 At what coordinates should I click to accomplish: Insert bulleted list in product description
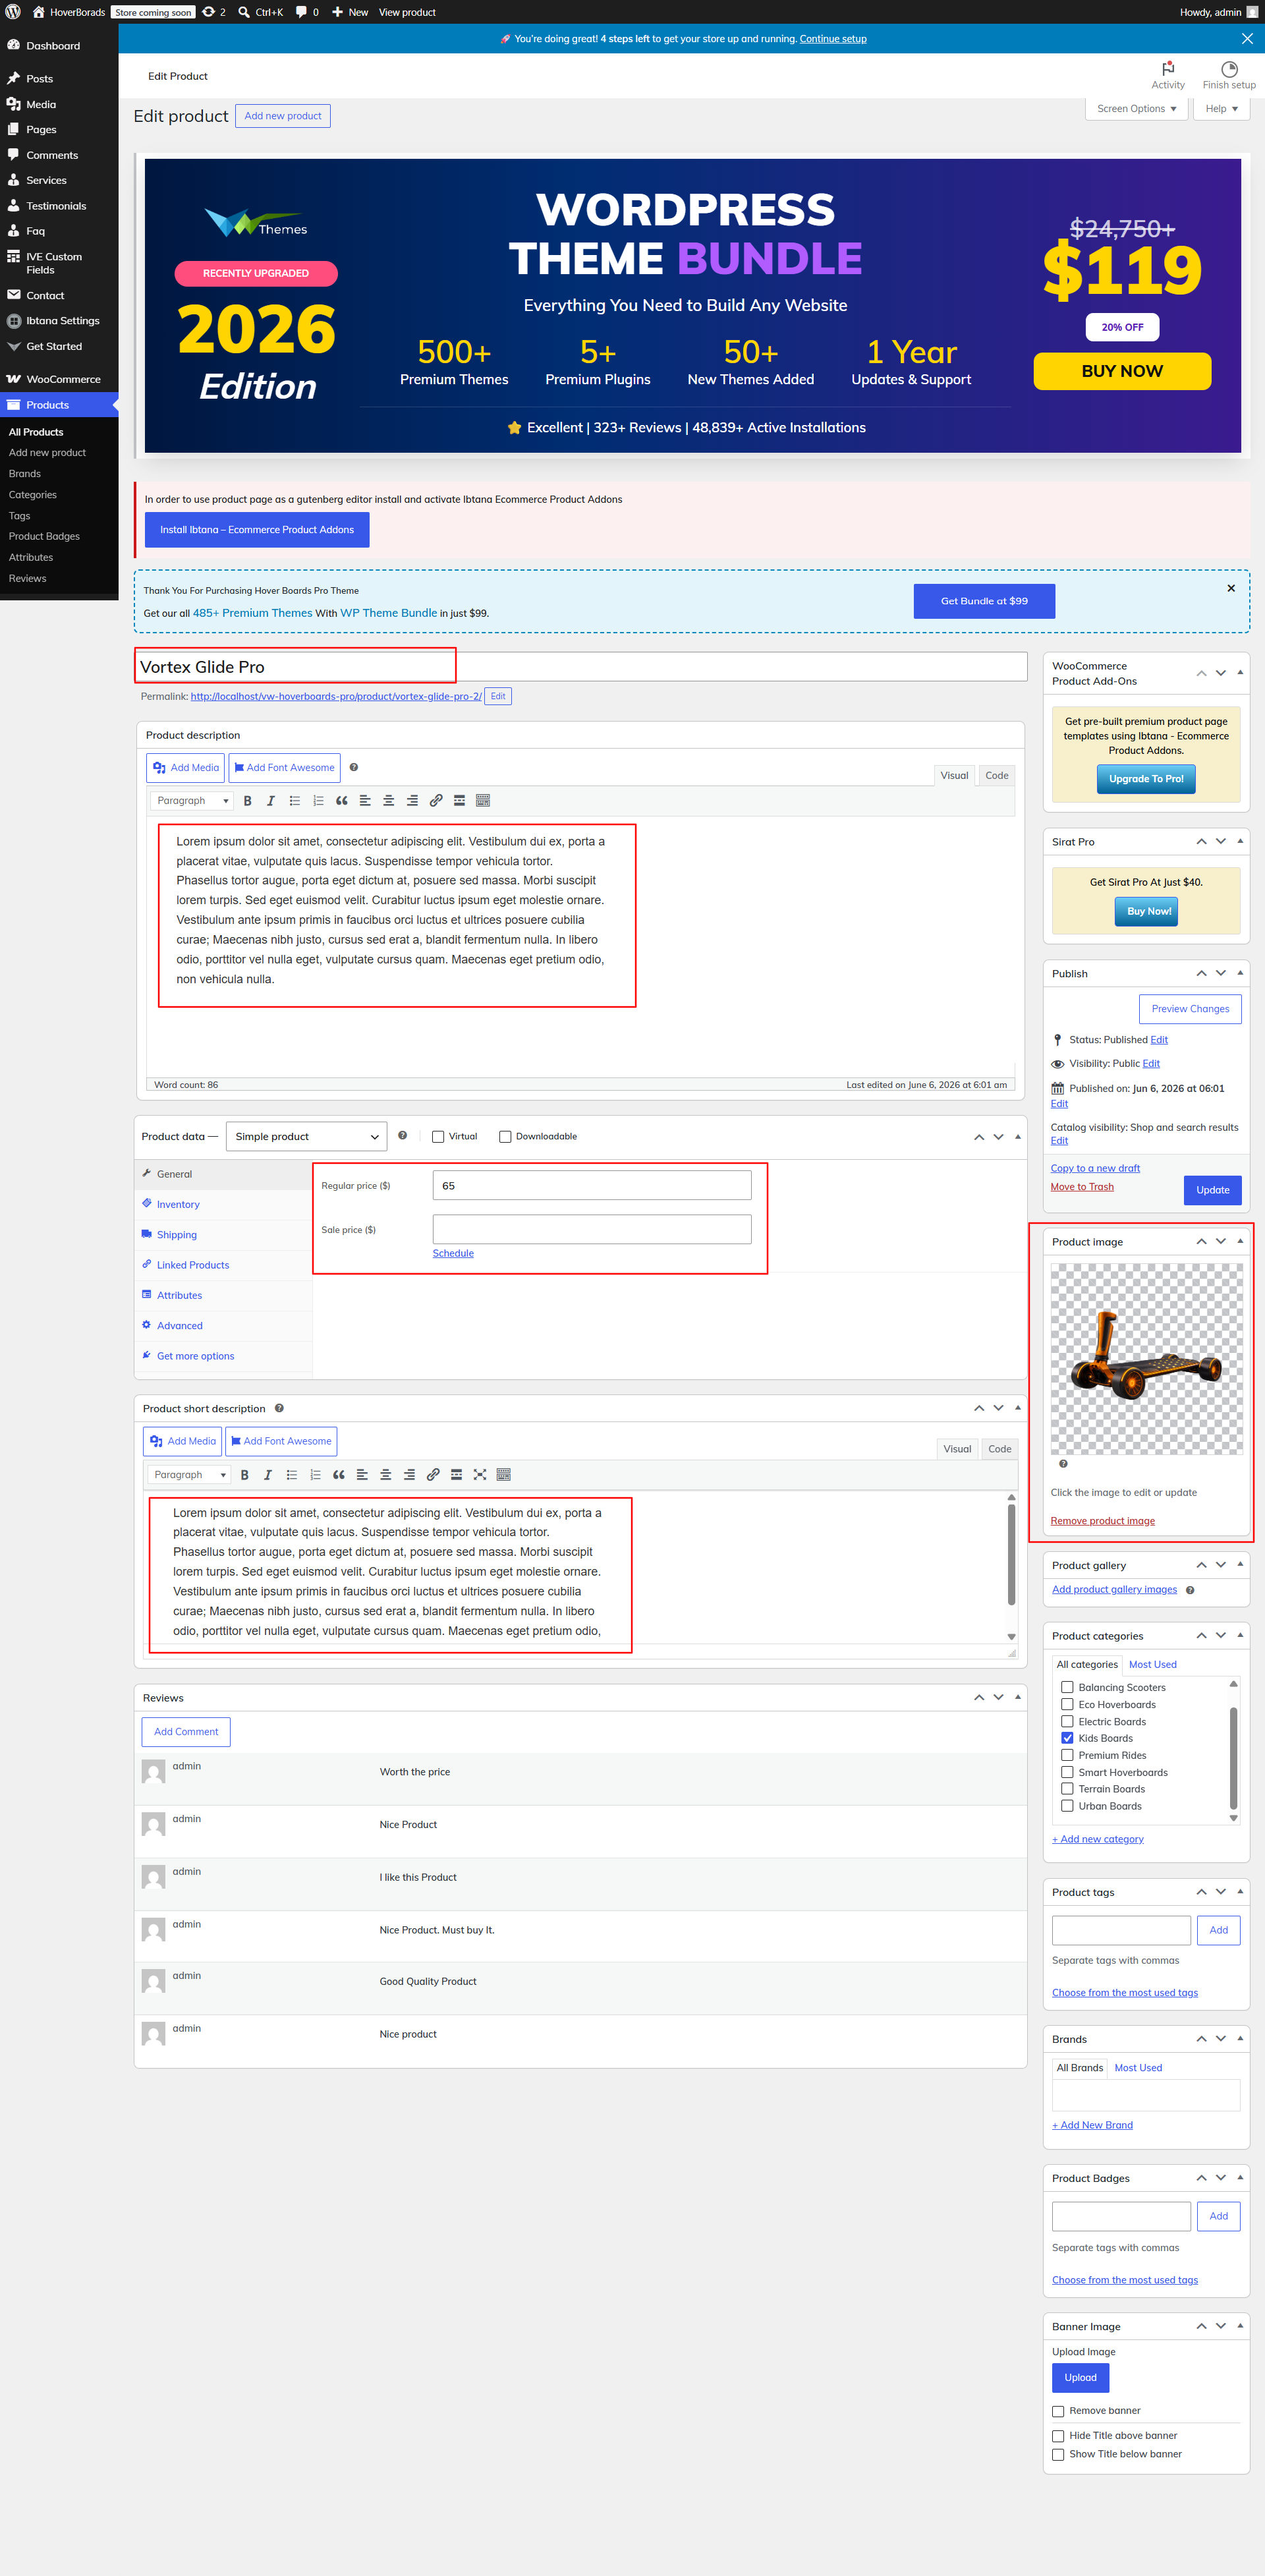pyautogui.click(x=294, y=801)
